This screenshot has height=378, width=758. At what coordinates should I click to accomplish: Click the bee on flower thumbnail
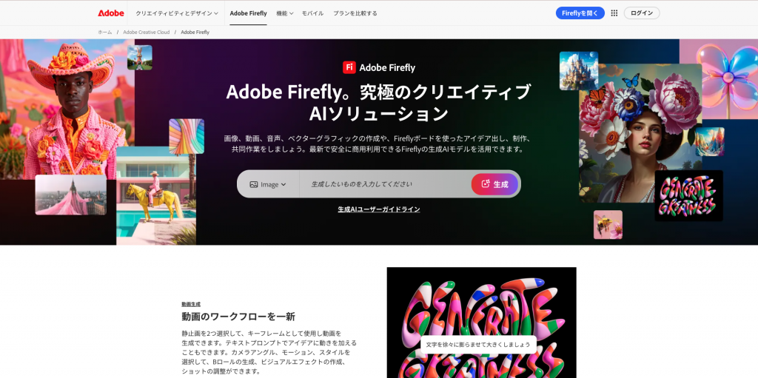point(608,225)
